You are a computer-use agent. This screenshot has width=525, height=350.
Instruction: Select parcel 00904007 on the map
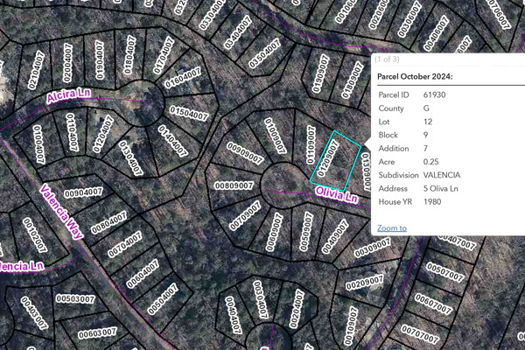point(83,192)
